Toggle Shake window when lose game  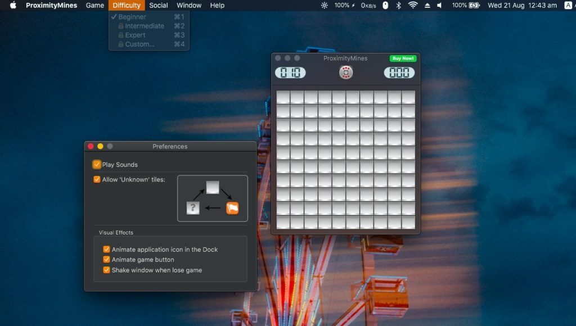pyautogui.click(x=106, y=270)
